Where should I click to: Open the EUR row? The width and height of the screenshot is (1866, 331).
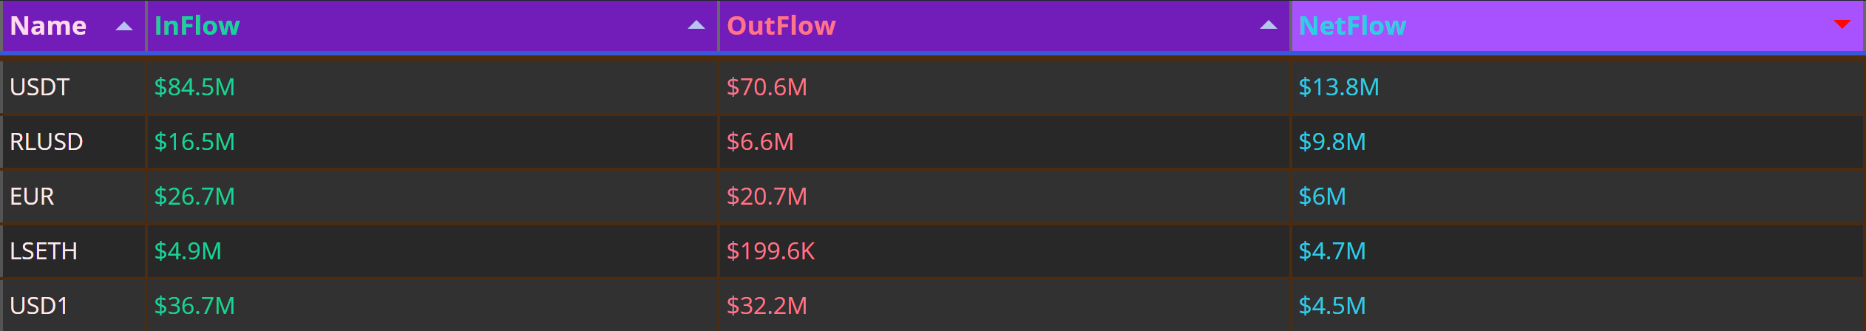933,197
